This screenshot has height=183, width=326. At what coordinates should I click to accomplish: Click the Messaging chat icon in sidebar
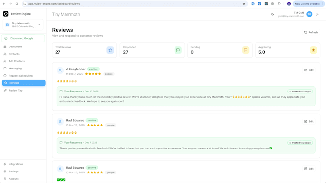5,69
